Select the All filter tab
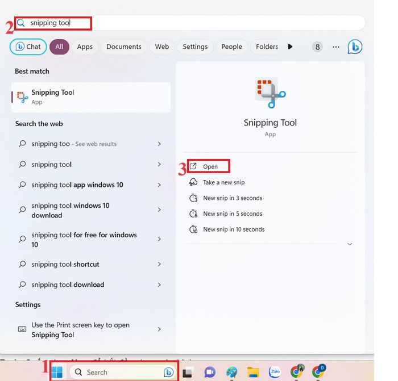The height and width of the screenshot is (381, 398). [59, 47]
